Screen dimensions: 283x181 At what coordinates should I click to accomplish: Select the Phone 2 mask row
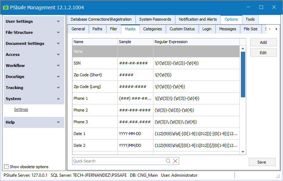tap(156, 110)
